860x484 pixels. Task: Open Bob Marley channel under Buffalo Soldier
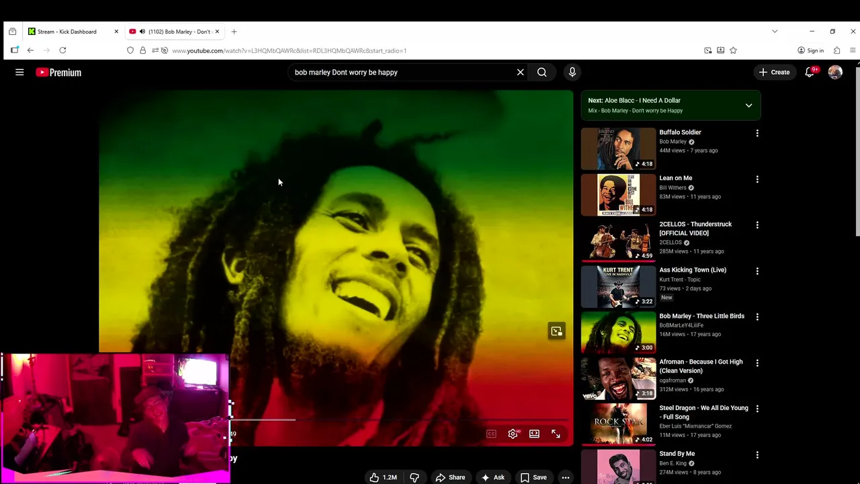pos(673,142)
